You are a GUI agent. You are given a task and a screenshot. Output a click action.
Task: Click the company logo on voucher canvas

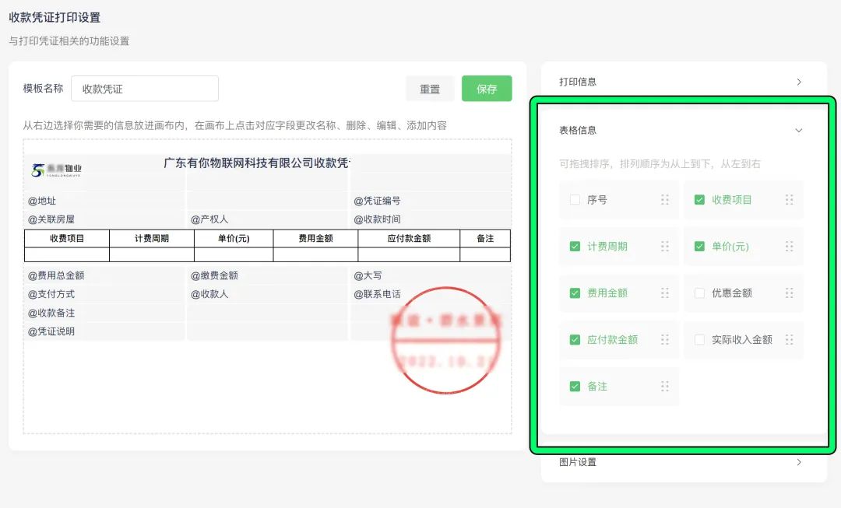click(57, 170)
